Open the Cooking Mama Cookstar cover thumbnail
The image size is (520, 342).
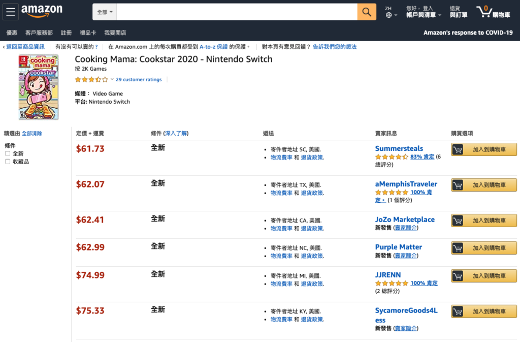coord(39,87)
